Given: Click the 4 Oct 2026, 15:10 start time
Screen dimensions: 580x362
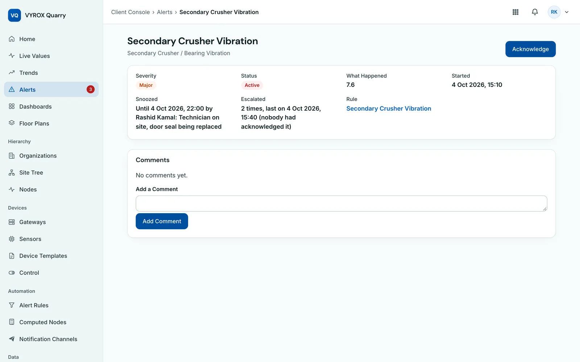Looking at the screenshot, I should (x=477, y=85).
